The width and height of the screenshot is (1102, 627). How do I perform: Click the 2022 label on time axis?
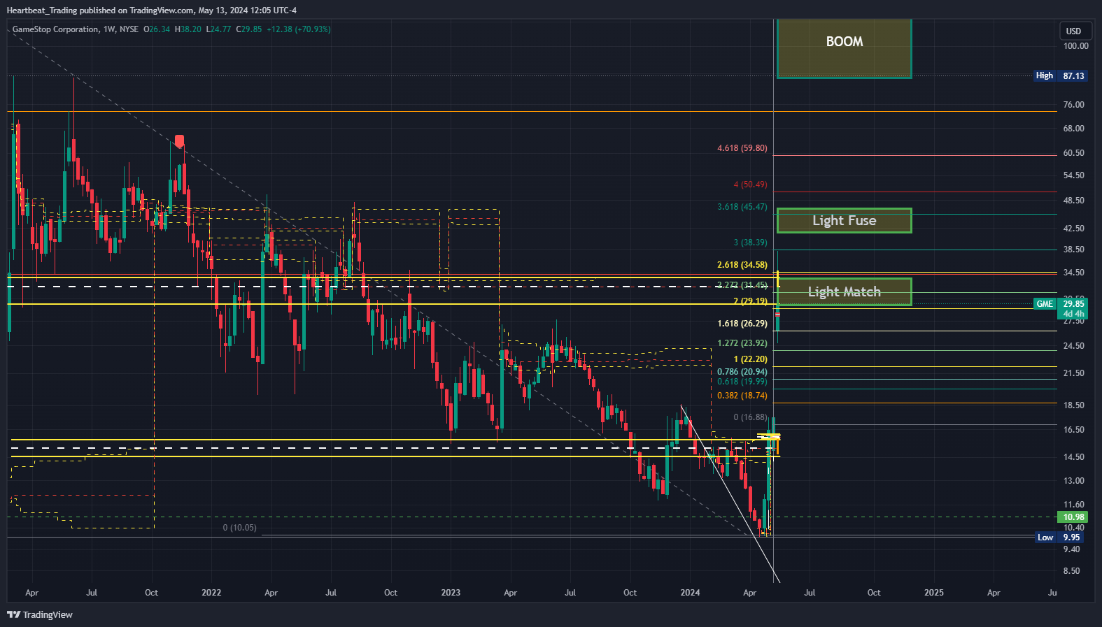tap(211, 593)
